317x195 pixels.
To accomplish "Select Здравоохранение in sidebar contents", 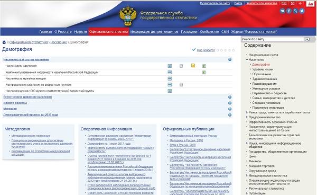I will (265, 79).
